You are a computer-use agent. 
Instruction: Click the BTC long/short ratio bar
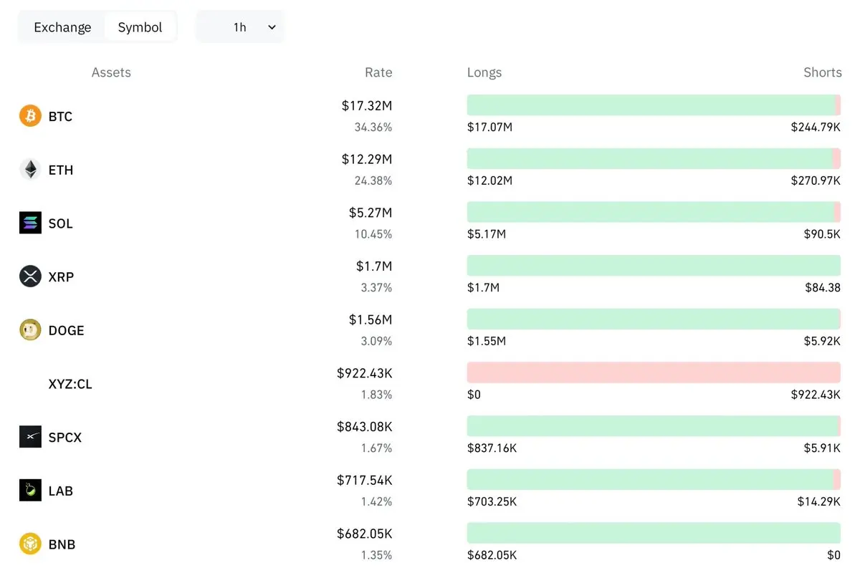pyautogui.click(x=654, y=105)
